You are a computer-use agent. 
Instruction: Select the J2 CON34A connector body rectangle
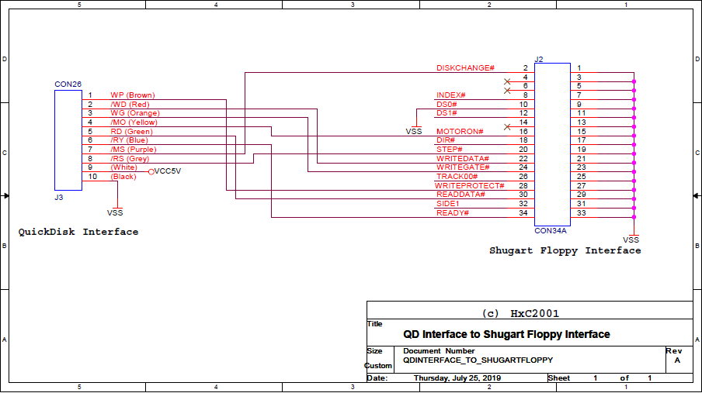coord(552,144)
